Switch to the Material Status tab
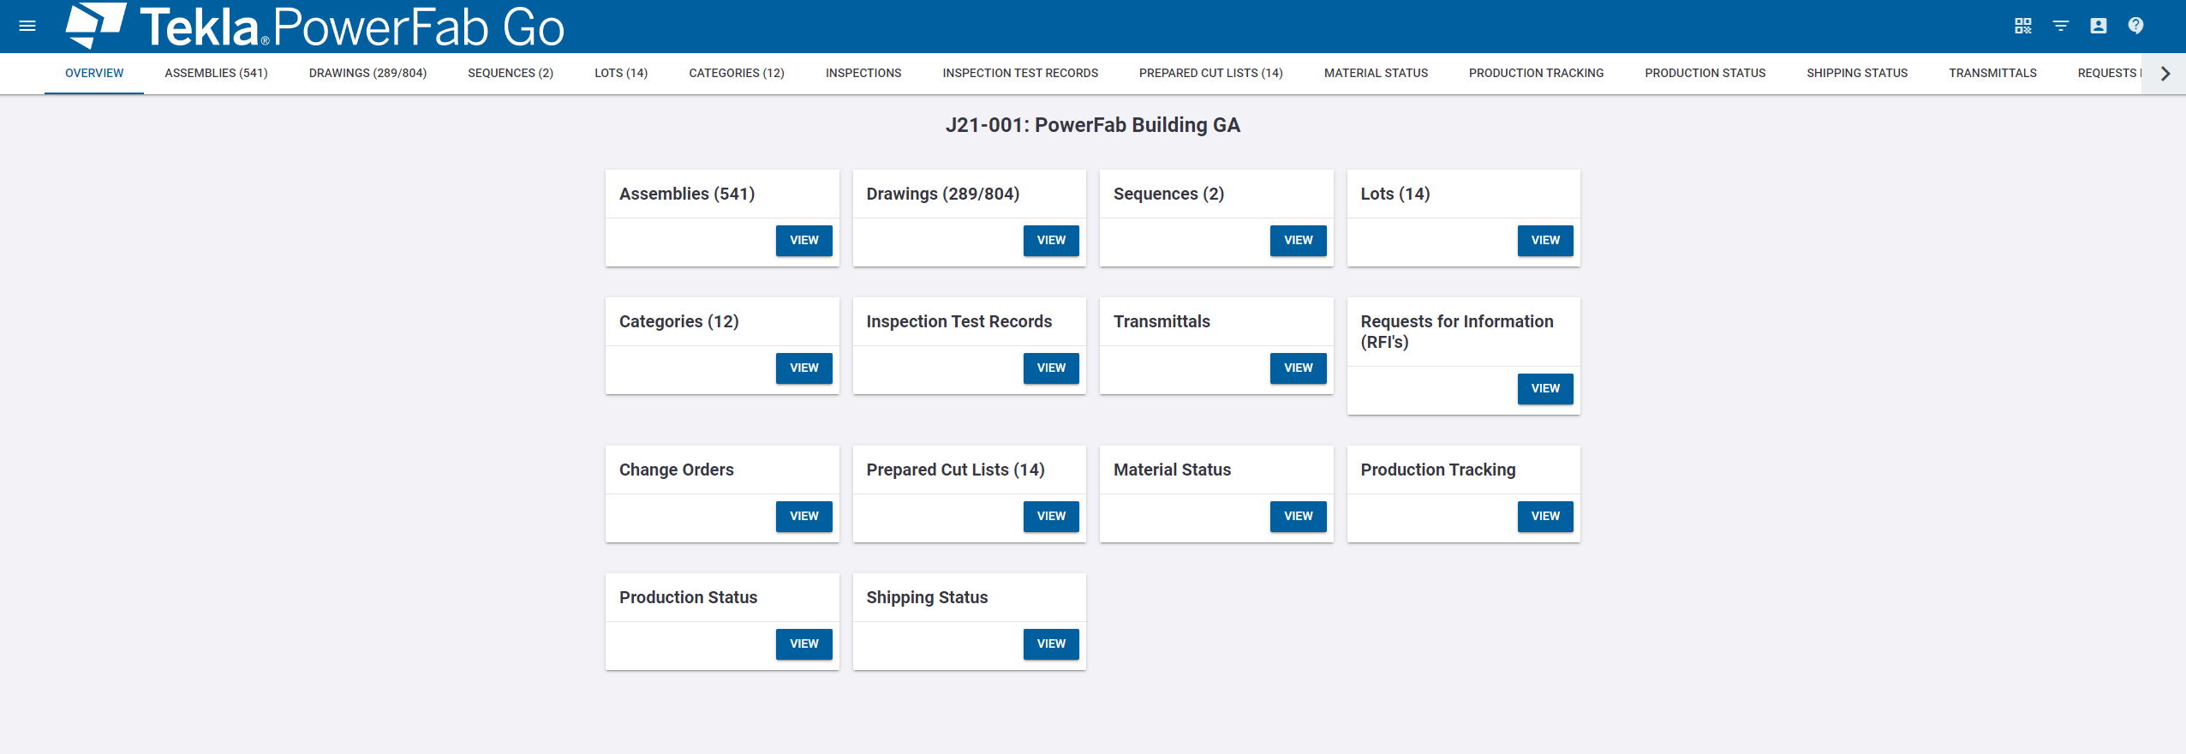2186x754 pixels. 1376,74
